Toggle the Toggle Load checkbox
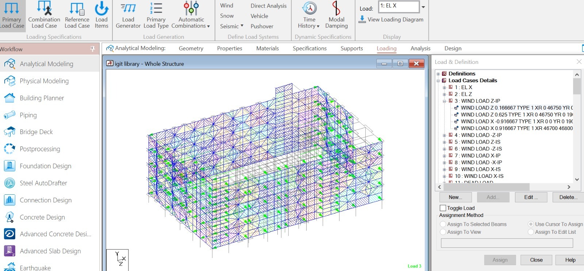 pos(443,208)
